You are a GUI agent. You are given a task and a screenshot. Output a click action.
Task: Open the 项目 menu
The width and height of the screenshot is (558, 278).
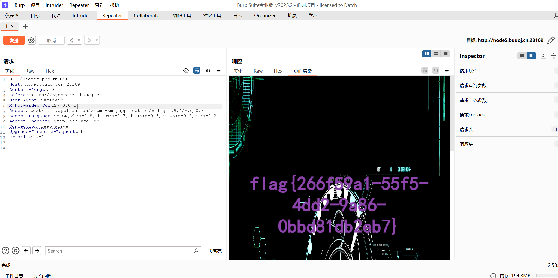(35, 5)
